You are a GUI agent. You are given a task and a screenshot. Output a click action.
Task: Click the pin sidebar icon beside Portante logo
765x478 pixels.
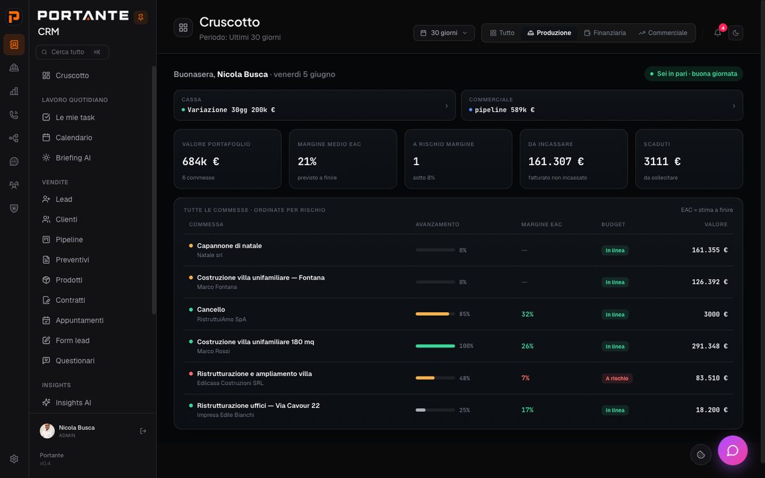coord(141,17)
